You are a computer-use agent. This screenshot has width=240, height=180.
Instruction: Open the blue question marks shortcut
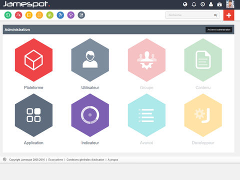pos(60,15)
